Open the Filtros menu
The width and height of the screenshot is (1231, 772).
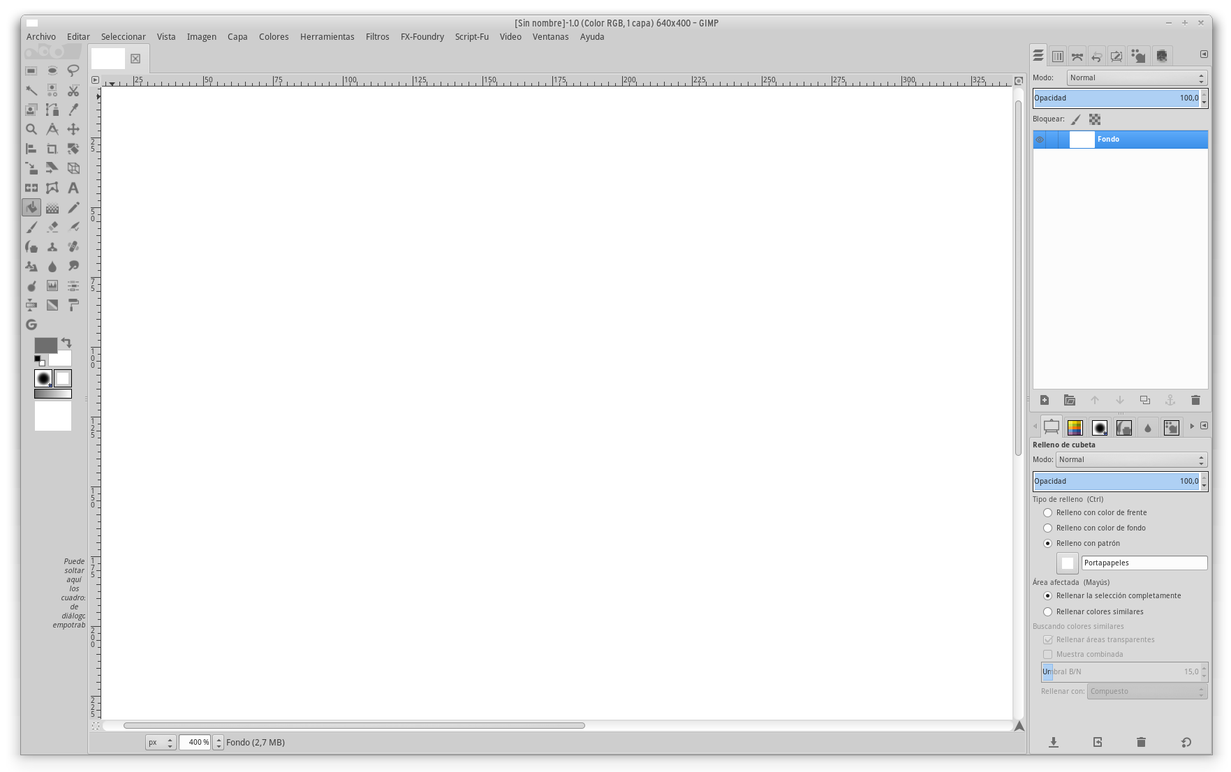tap(378, 37)
